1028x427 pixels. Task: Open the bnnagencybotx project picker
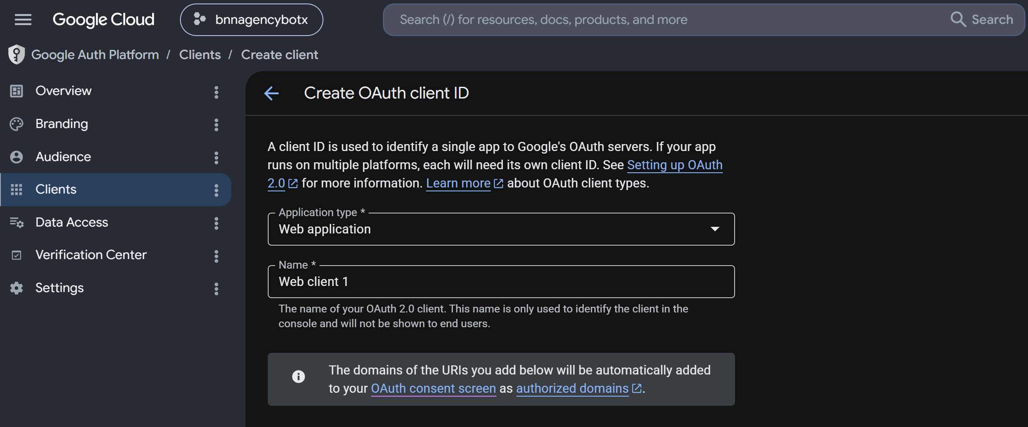tap(251, 20)
